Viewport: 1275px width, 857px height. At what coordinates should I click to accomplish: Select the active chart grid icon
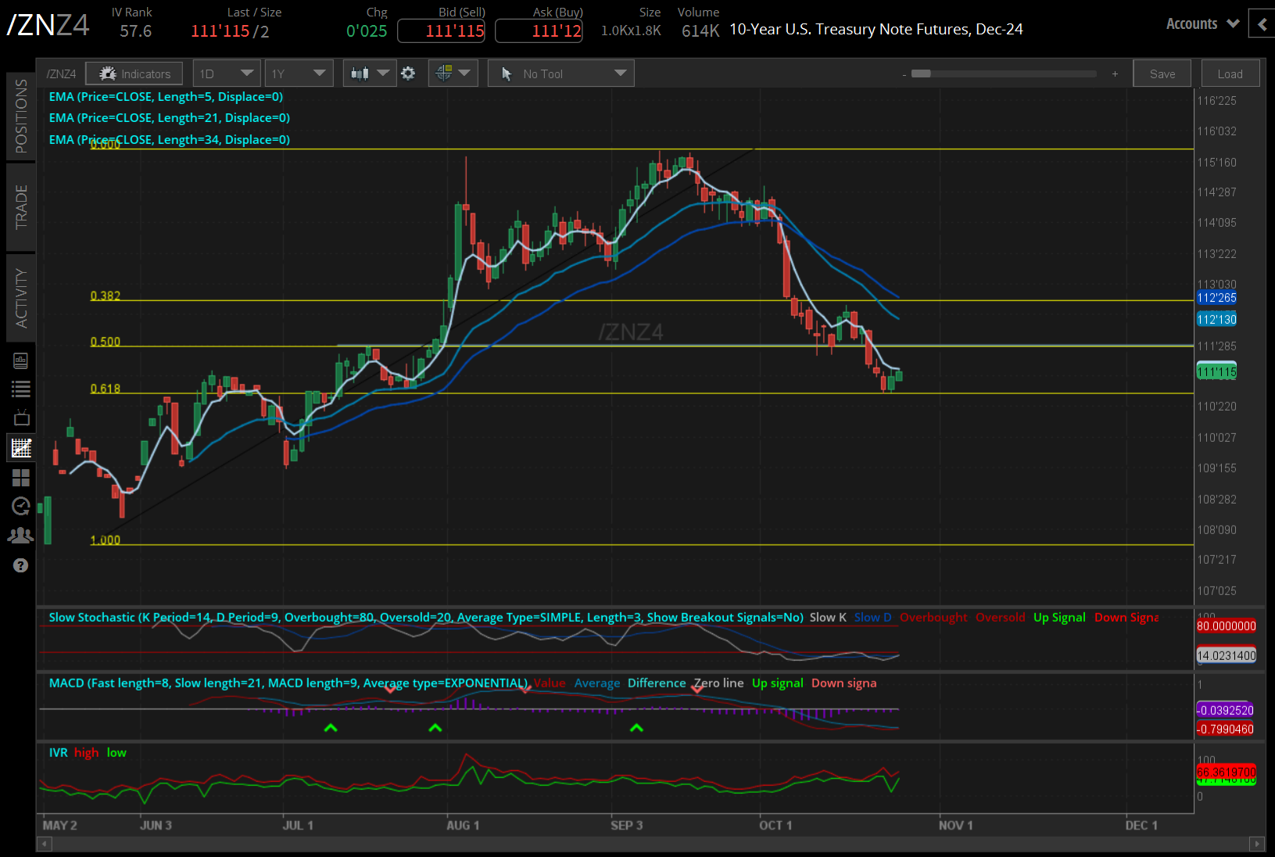[x=21, y=448]
